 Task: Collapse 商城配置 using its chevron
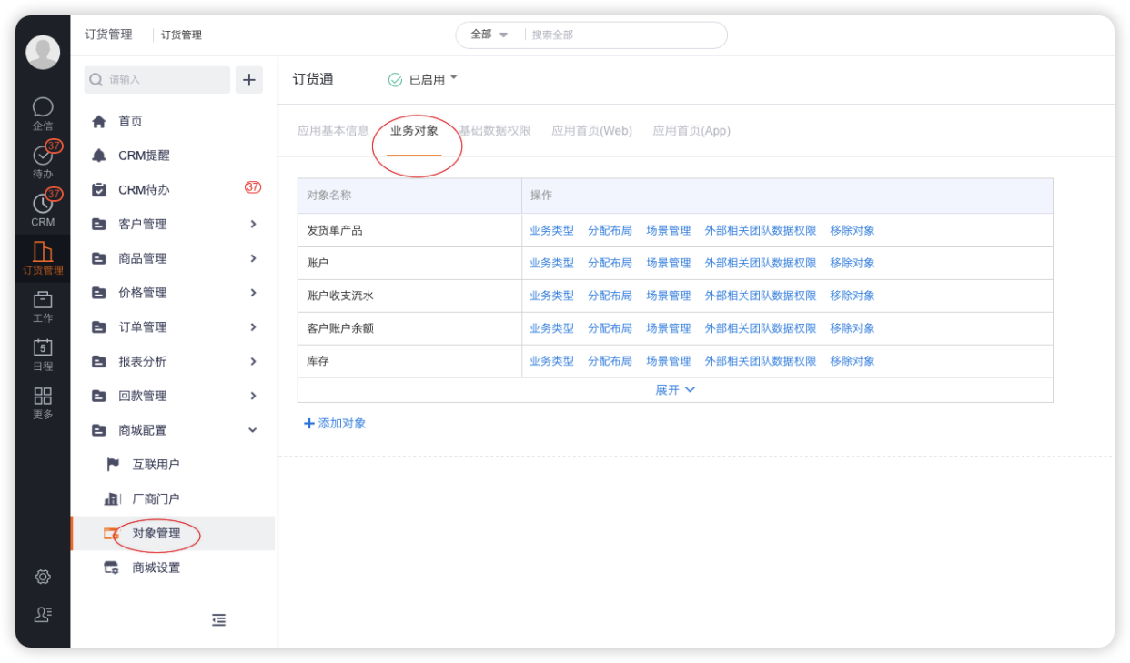point(253,430)
